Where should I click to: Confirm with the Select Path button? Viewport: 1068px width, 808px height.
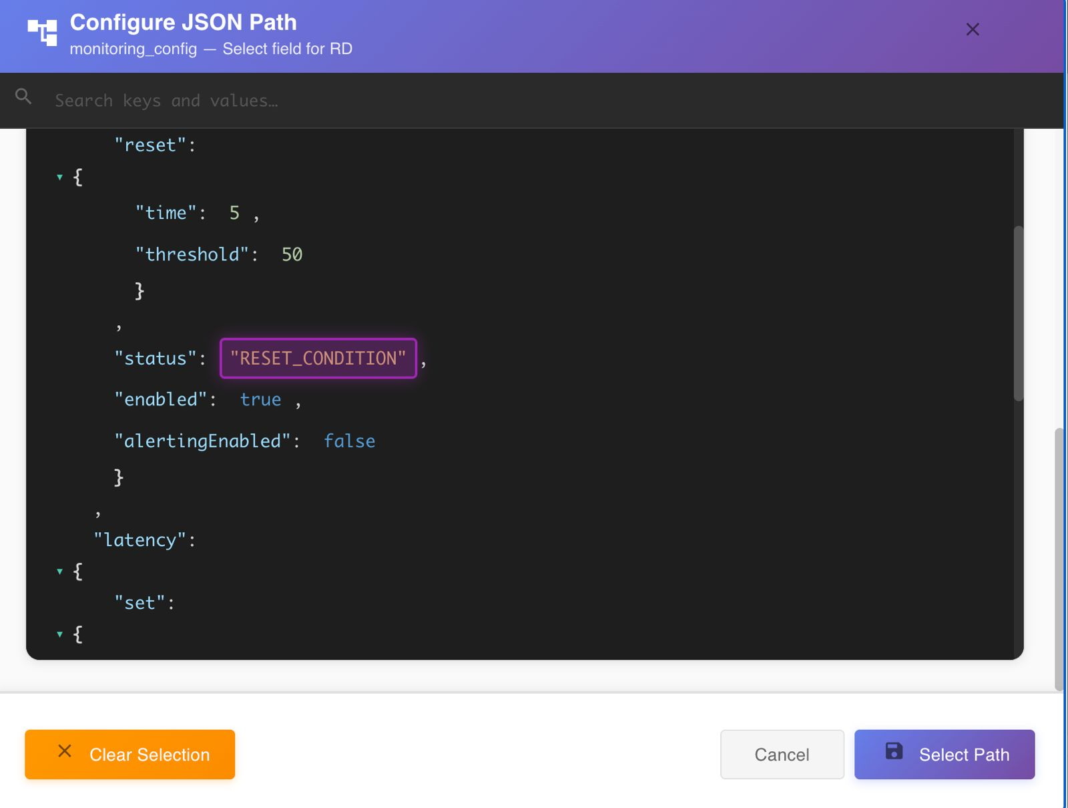click(945, 755)
